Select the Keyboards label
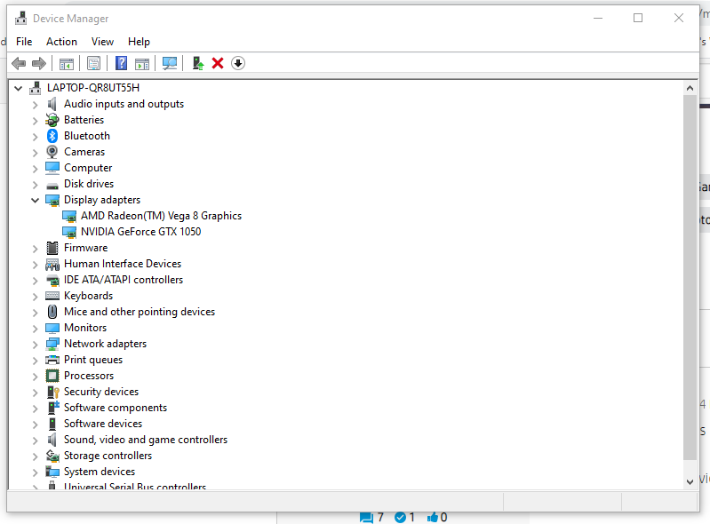 [88, 296]
